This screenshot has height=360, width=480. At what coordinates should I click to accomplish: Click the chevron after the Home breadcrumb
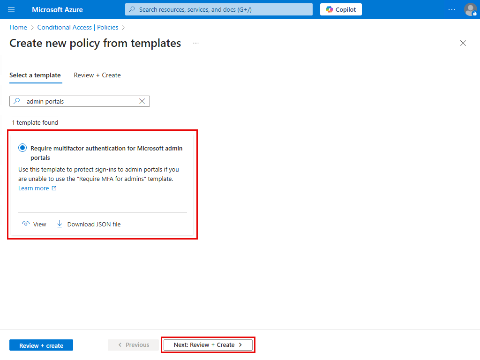click(x=32, y=28)
